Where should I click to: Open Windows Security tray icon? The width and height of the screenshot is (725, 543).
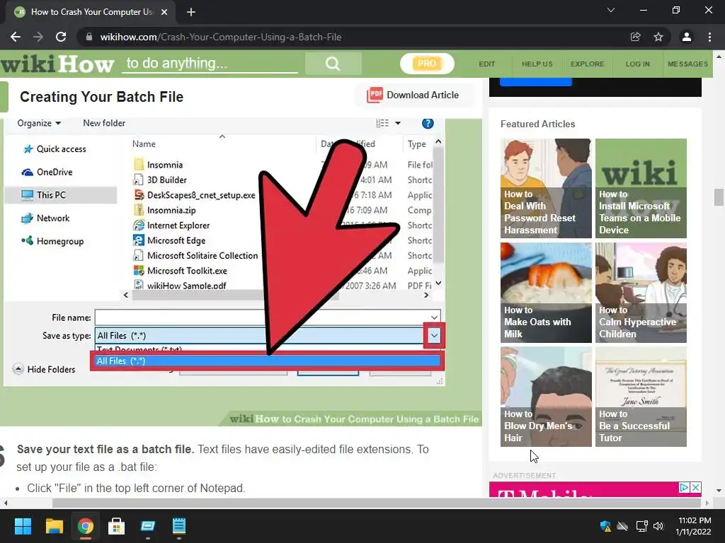(605, 526)
